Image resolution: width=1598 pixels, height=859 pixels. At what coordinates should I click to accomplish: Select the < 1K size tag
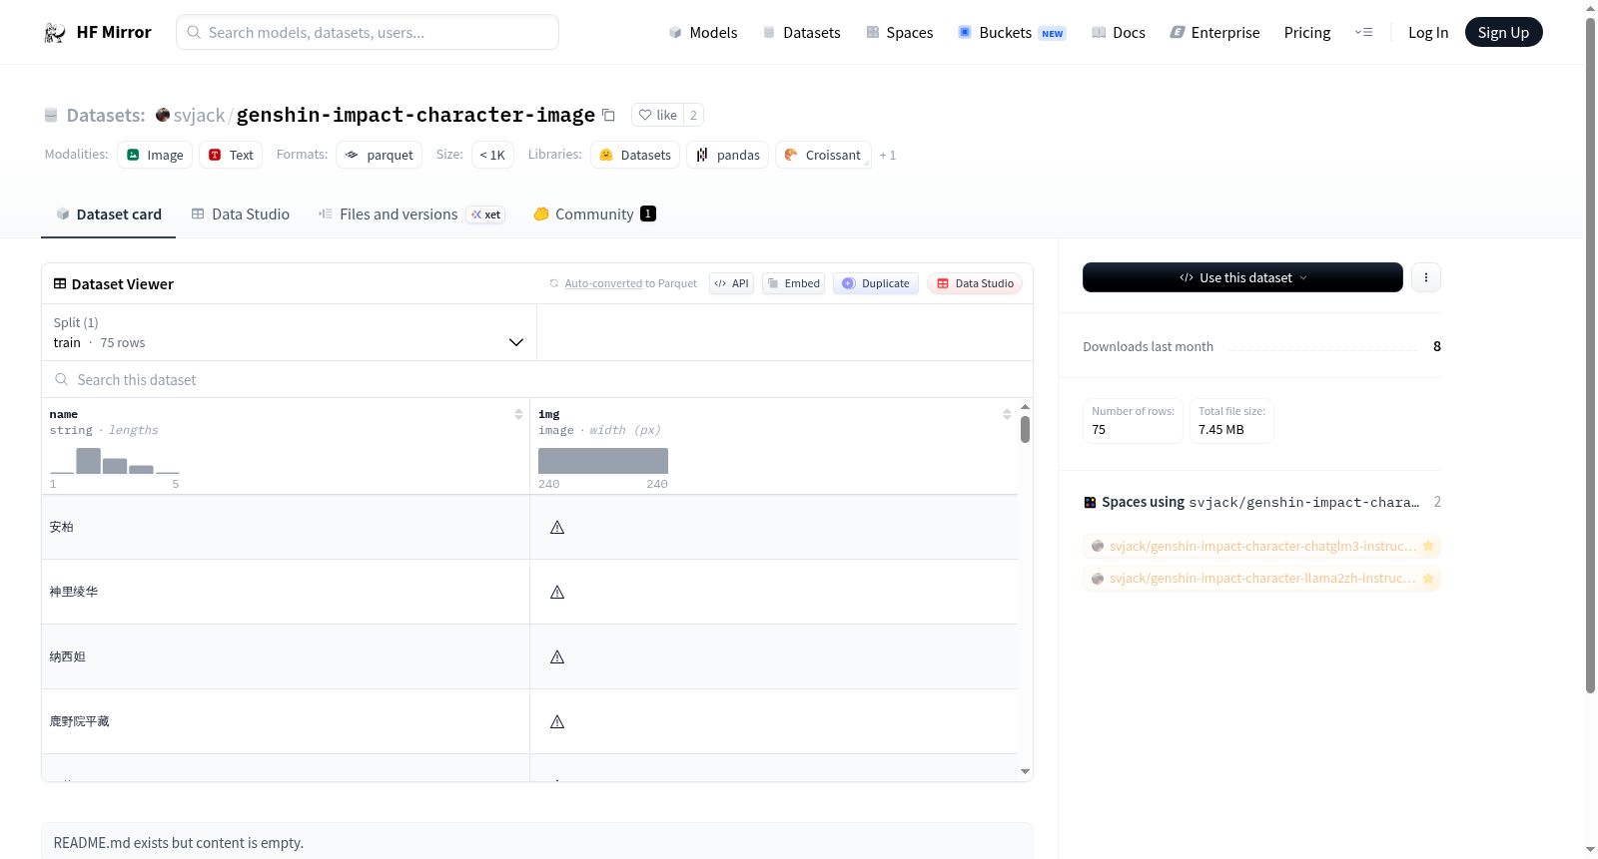point(492,155)
